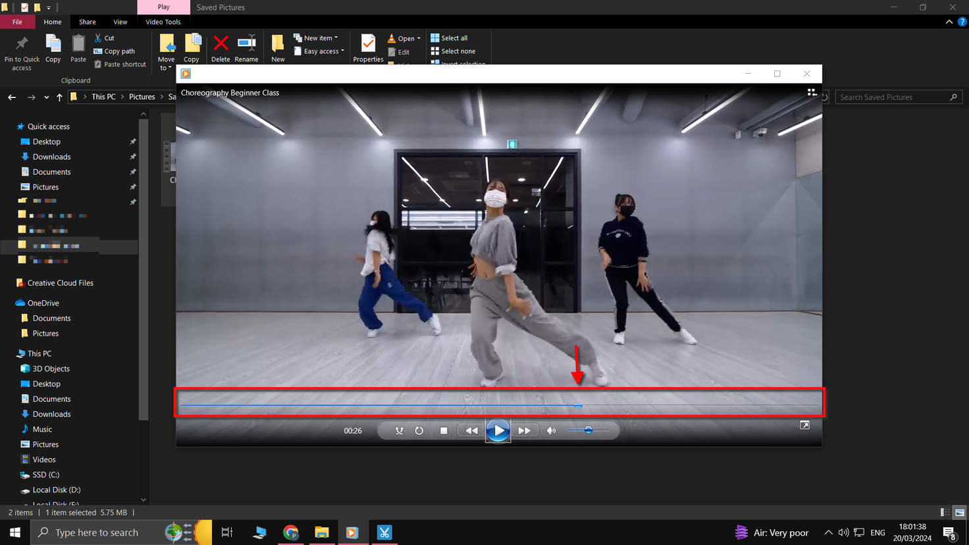Mute the player using the speaker icon

coord(551,430)
